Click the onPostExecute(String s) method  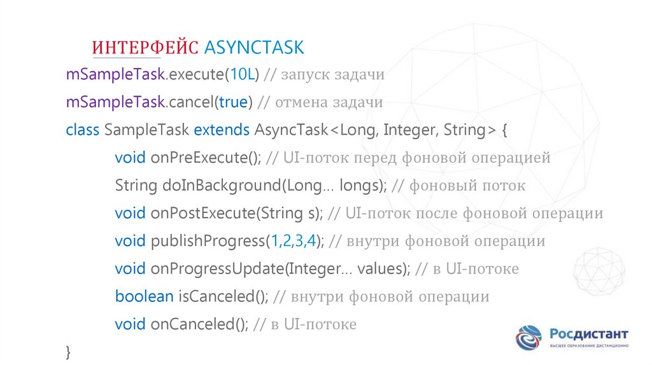(219, 213)
